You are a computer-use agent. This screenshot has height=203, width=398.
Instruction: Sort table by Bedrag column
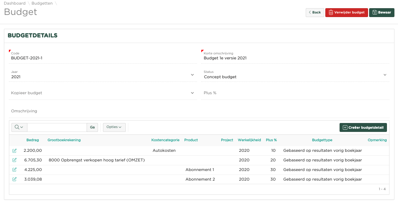(x=32, y=140)
